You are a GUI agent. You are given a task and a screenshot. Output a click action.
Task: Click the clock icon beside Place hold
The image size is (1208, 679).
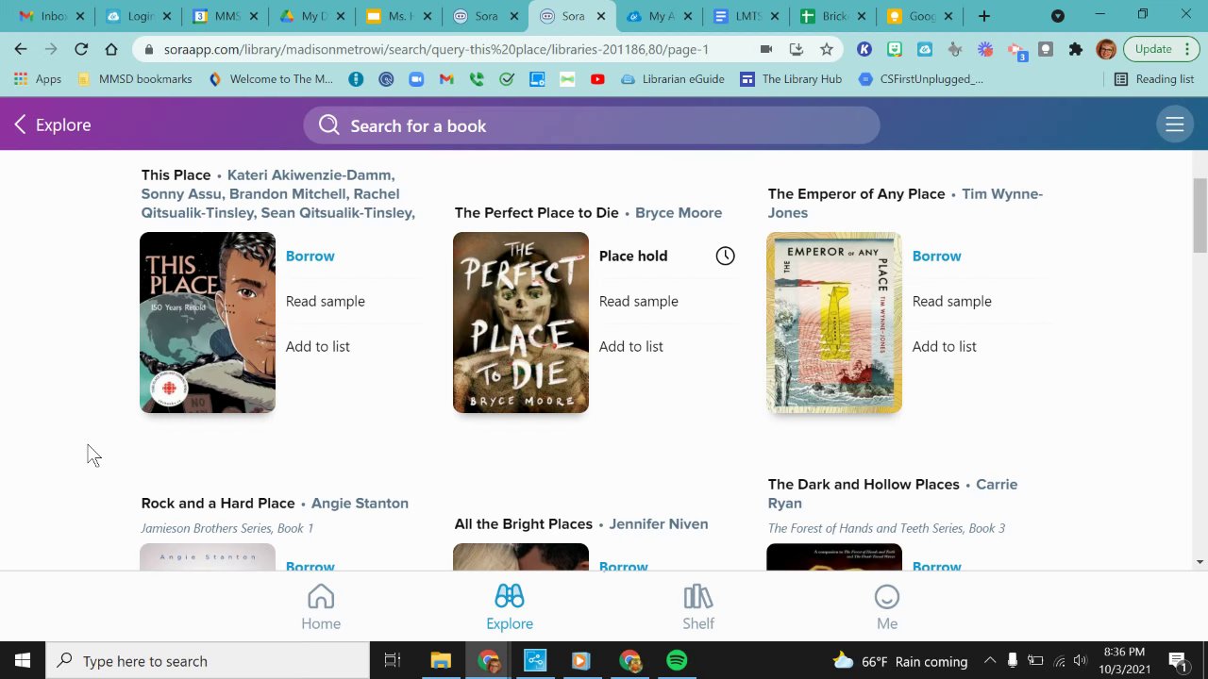(x=725, y=256)
